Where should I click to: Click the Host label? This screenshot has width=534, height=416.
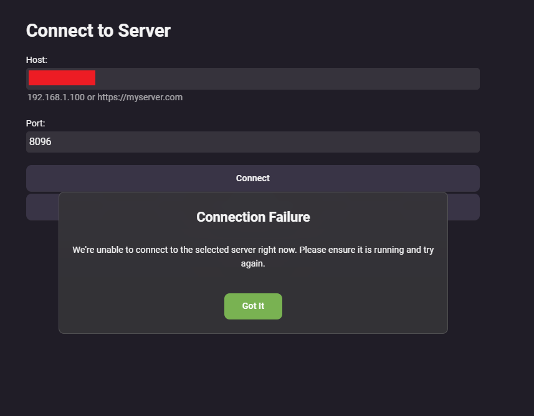coord(36,60)
